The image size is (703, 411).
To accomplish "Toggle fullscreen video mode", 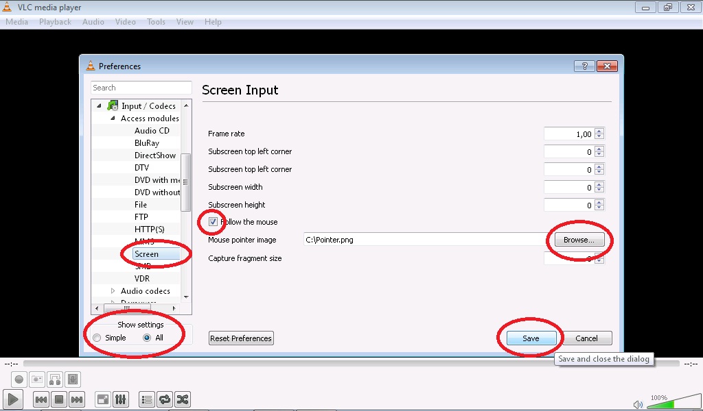I will click(103, 399).
